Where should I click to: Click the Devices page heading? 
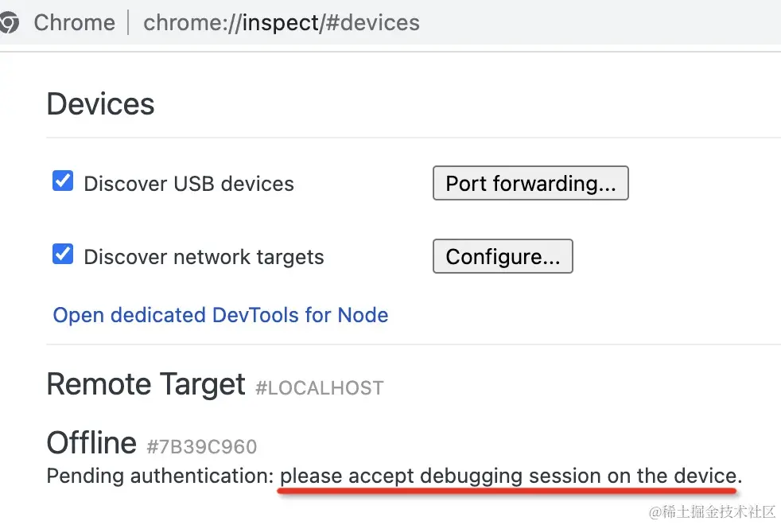pos(100,104)
